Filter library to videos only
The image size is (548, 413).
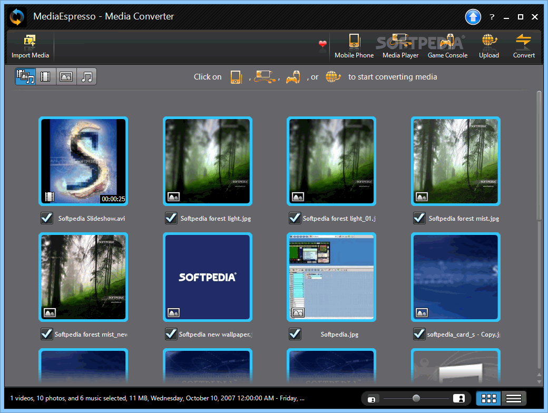coord(45,76)
